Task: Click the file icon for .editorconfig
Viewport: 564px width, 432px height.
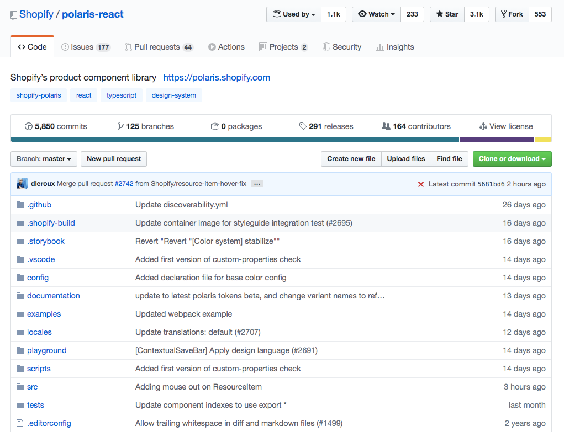Action: point(20,423)
